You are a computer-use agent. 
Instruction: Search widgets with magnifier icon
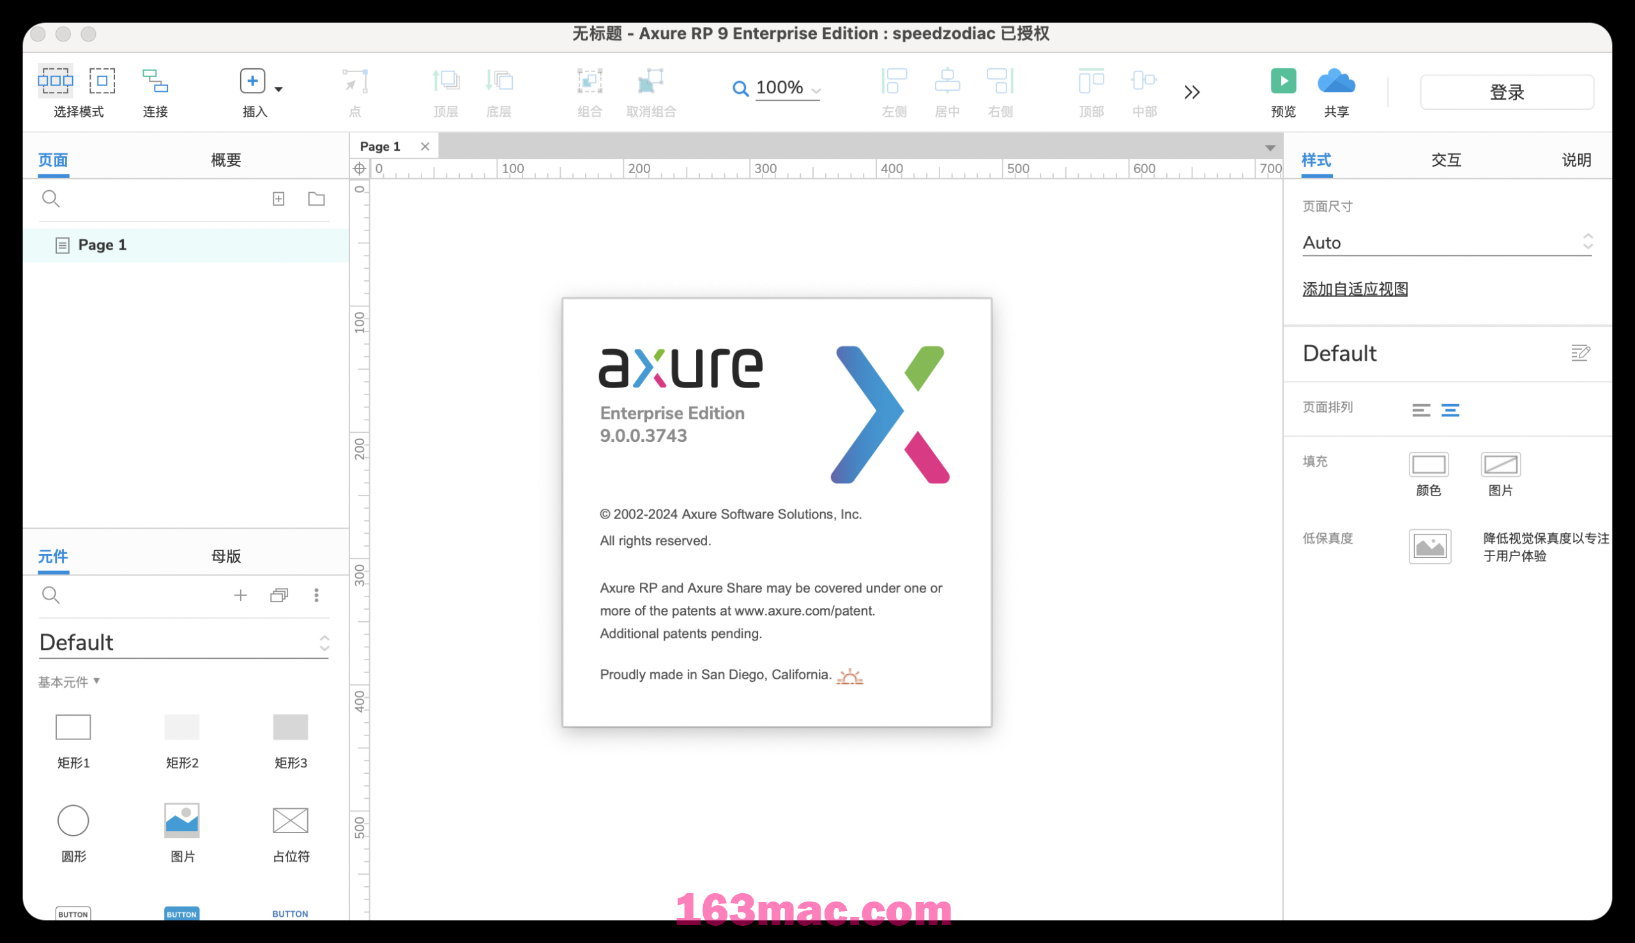(50, 595)
